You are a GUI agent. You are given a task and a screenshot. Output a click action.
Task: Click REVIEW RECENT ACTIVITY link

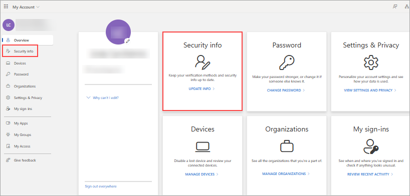(x=368, y=174)
